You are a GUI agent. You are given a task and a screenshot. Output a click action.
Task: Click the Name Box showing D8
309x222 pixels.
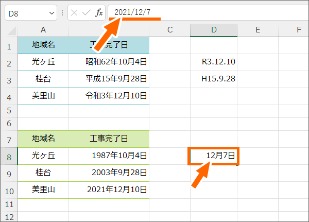coord(31,13)
